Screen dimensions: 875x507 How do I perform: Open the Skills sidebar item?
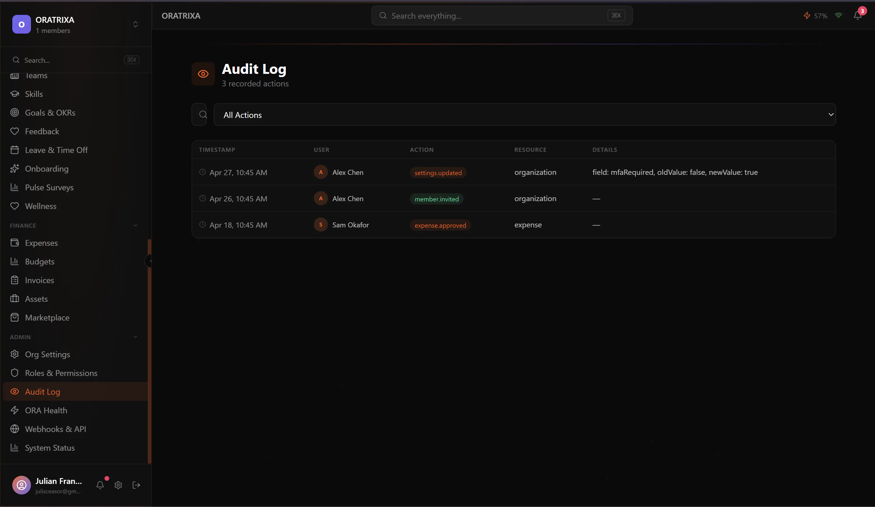tap(75, 94)
